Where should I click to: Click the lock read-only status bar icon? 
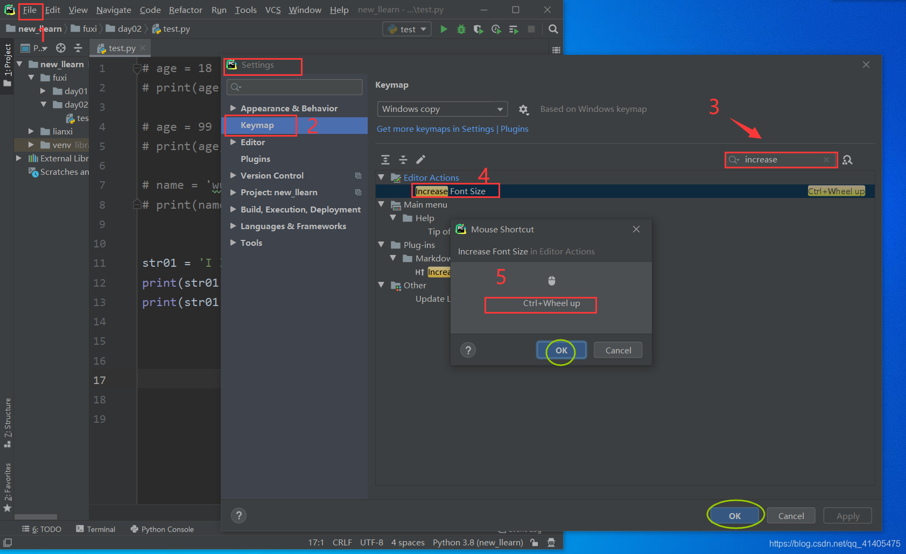[x=534, y=543]
